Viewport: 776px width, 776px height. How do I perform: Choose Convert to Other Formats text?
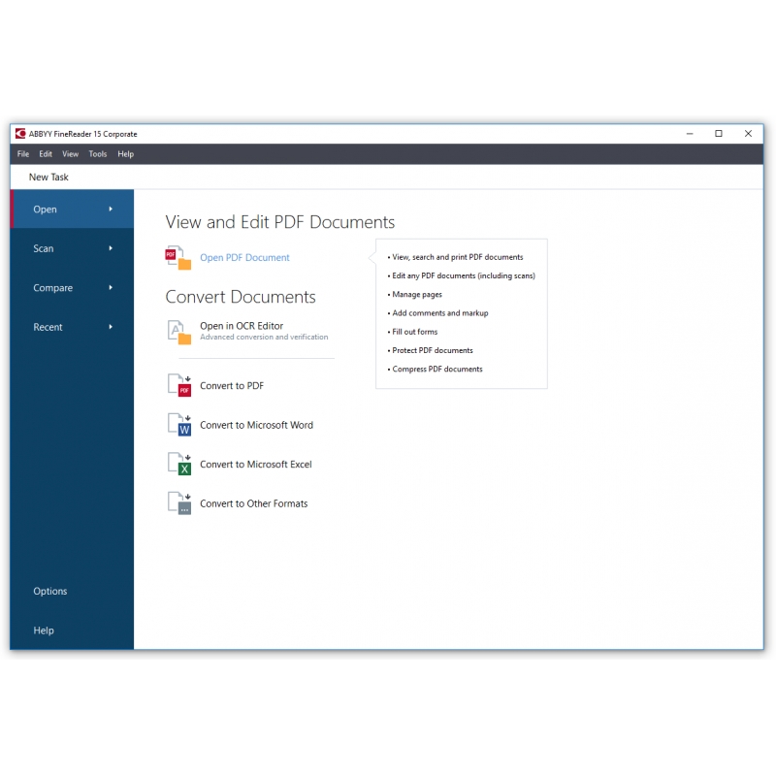pos(254,503)
